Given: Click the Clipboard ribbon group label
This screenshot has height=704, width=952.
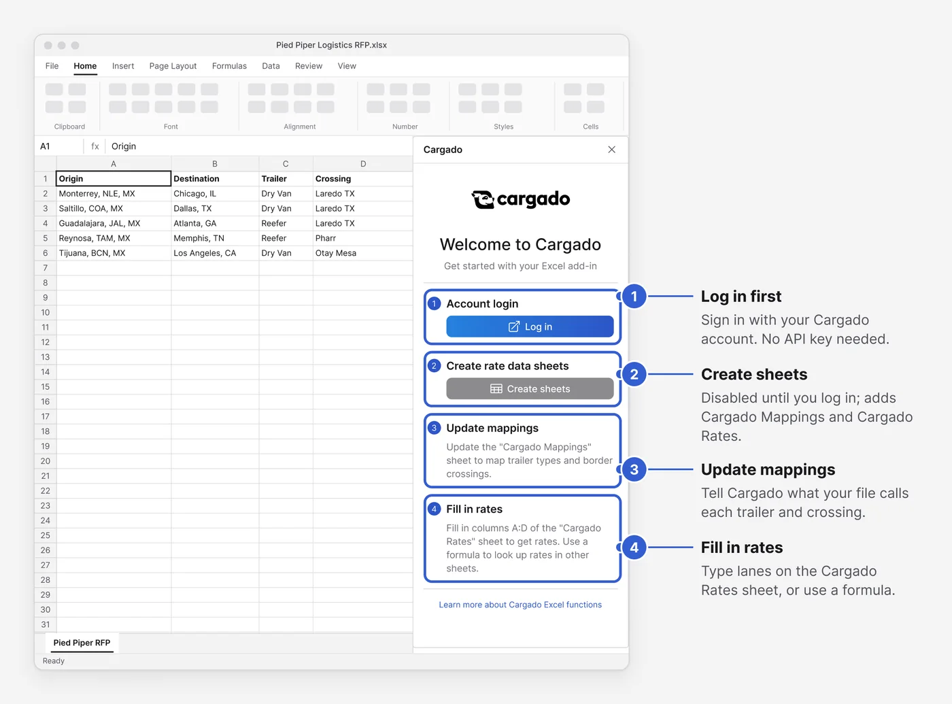Looking at the screenshot, I should [x=69, y=127].
